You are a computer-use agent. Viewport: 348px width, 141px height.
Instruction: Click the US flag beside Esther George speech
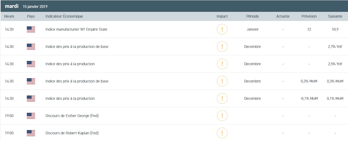[31, 116]
